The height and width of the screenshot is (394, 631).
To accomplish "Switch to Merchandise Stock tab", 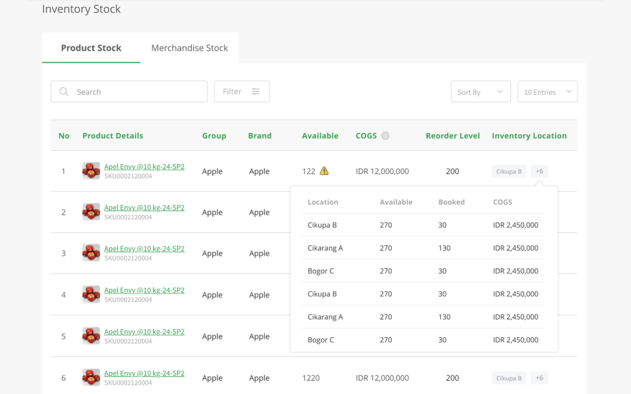I will coord(189,48).
